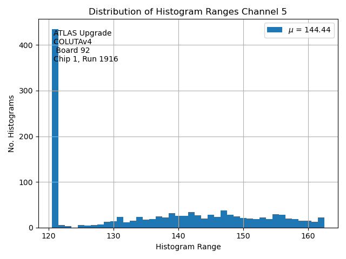Pick the y-axis tick label 200

(28, 137)
